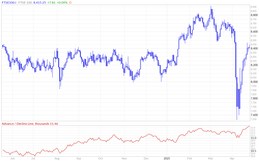Select the Apr label on time axis

click(232, 158)
